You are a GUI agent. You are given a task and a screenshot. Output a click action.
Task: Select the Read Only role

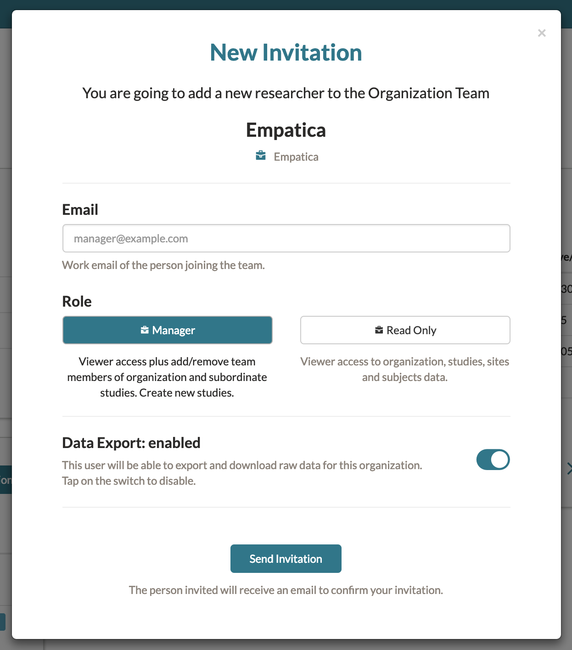(x=405, y=330)
